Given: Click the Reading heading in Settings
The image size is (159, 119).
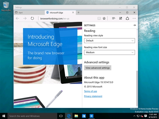Looking at the screenshot, I should point(90,31).
